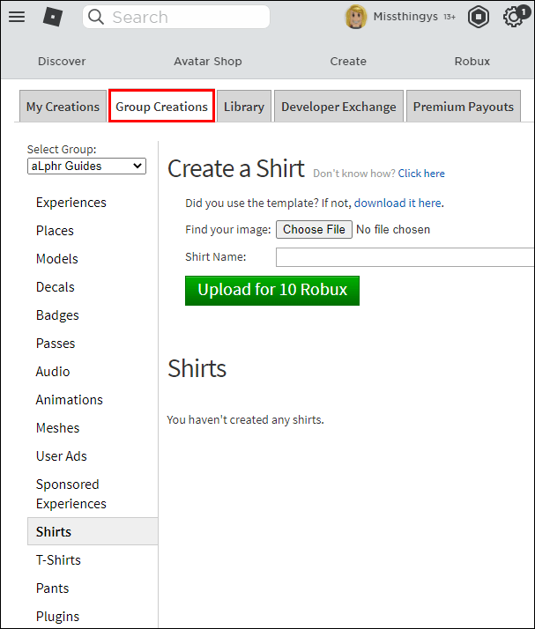Click the search magnifier icon
535x629 pixels.
(96, 17)
